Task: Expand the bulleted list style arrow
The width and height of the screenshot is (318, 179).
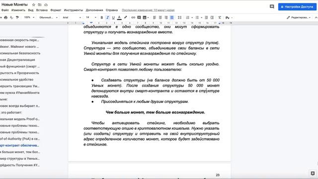Action: pos(201,18)
